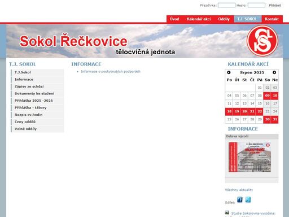This screenshot has height=217, width=289.
Task: Open Informace in the sidebar menu
Action: pyautogui.click(x=37, y=80)
